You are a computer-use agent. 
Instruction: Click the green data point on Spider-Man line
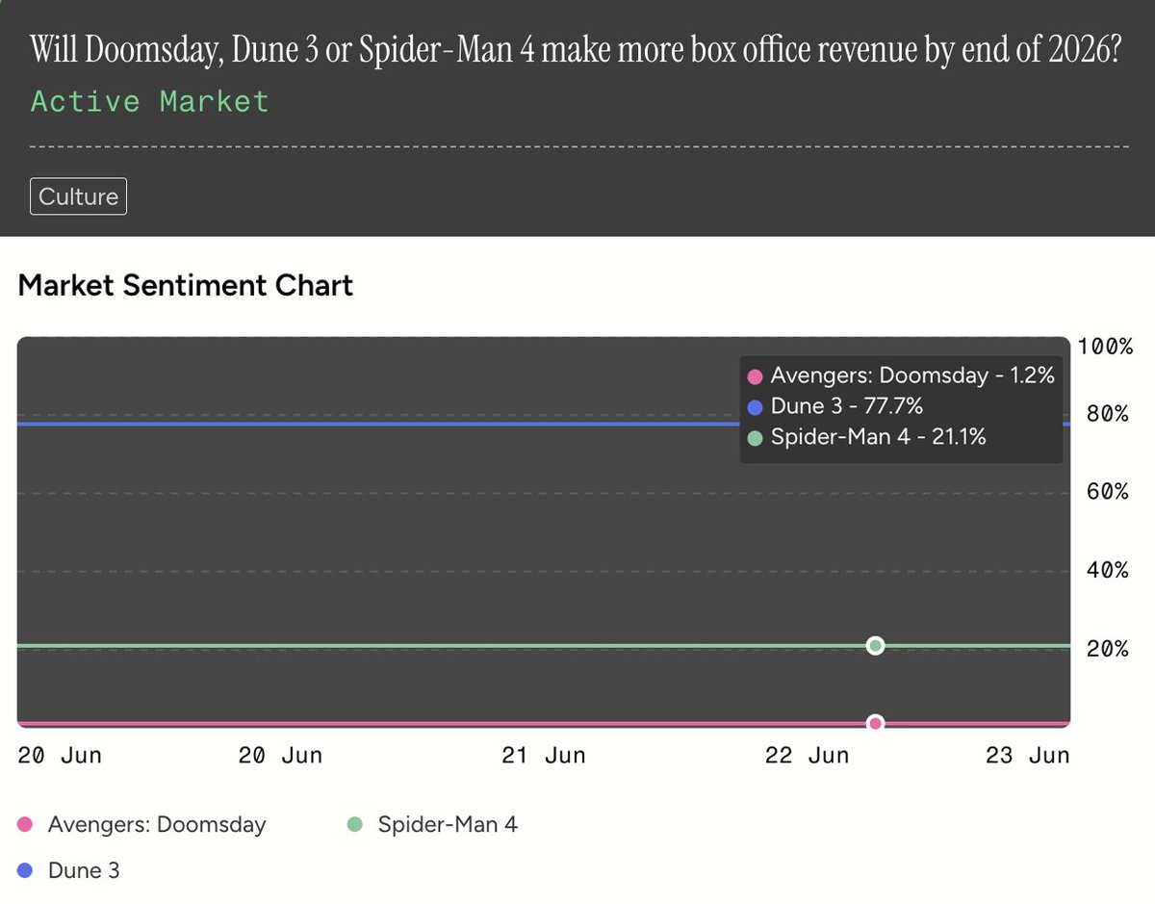[875, 645]
